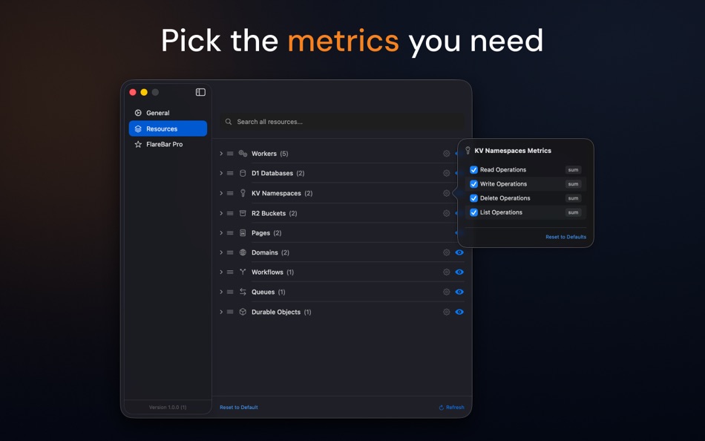This screenshot has width=705, height=441.
Task: Click sum badge for Read Operations
Action: point(573,170)
